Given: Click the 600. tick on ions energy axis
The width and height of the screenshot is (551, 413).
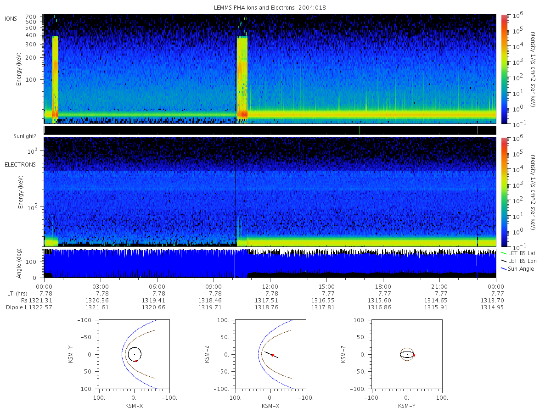Looking at the screenshot, I should pyautogui.click(x=32, y=22).
